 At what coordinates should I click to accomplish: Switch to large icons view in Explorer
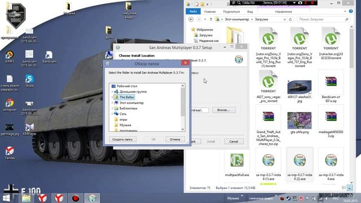(350, 188)
